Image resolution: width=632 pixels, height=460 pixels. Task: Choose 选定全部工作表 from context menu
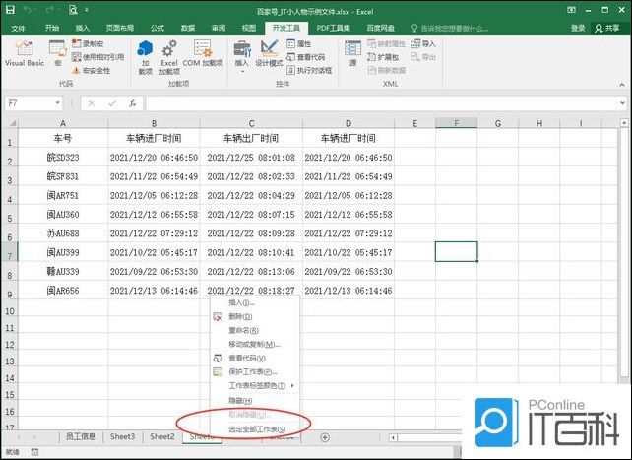point(256,429)
